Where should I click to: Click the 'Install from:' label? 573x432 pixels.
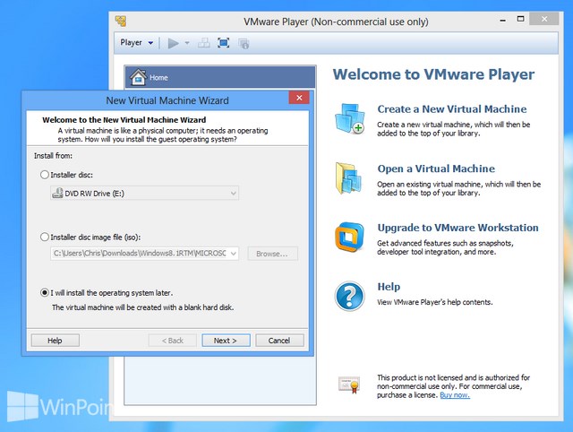[x=53, y=156]
